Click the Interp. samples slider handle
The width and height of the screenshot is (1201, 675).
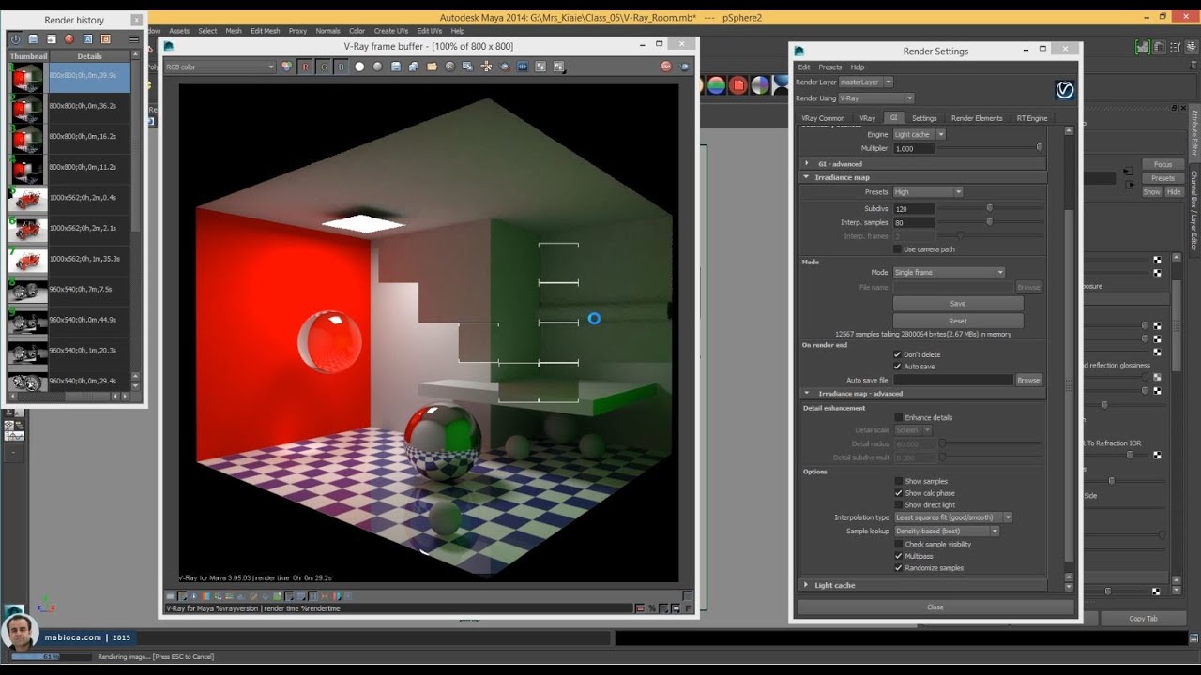click(x=989, y=221)
